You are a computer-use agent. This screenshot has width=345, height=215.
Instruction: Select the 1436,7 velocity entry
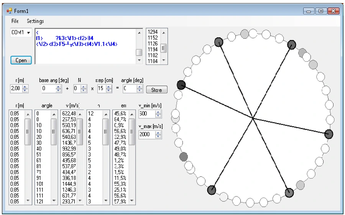(x=69, y=143)
